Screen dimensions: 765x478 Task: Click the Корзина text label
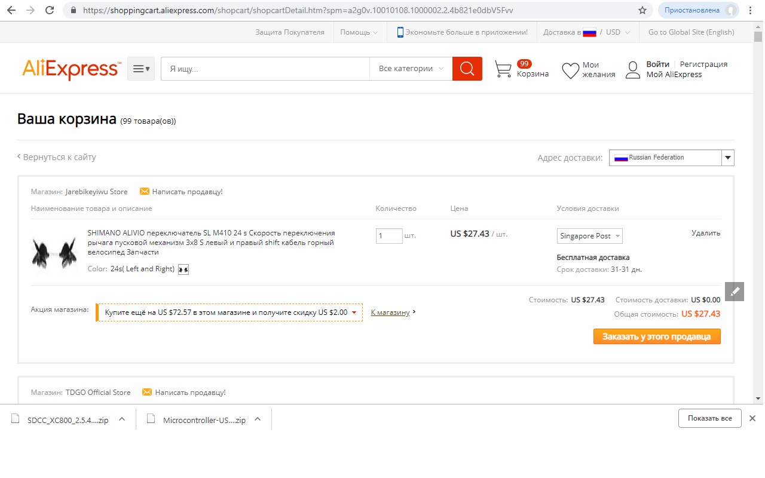(533, 74)
